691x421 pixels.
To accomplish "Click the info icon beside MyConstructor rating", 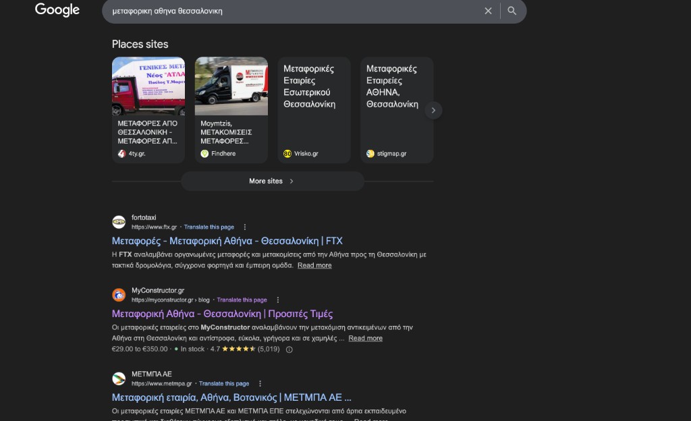I will (289, 349).
